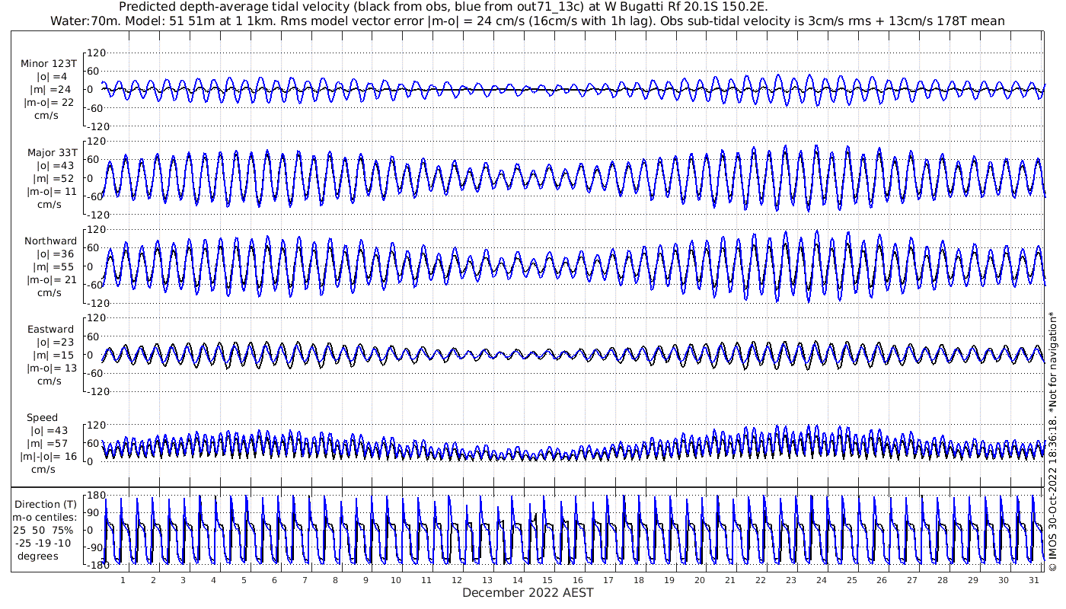Click the "|m|-|o|= 16" value

[50, 457]
